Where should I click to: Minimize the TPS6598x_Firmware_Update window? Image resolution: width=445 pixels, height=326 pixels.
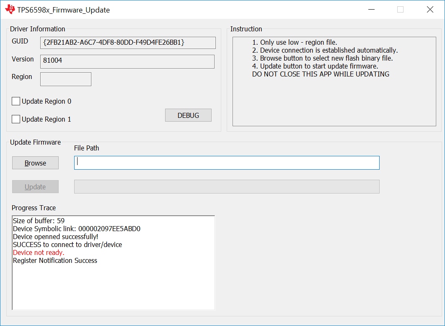click(x=372, y=9)
